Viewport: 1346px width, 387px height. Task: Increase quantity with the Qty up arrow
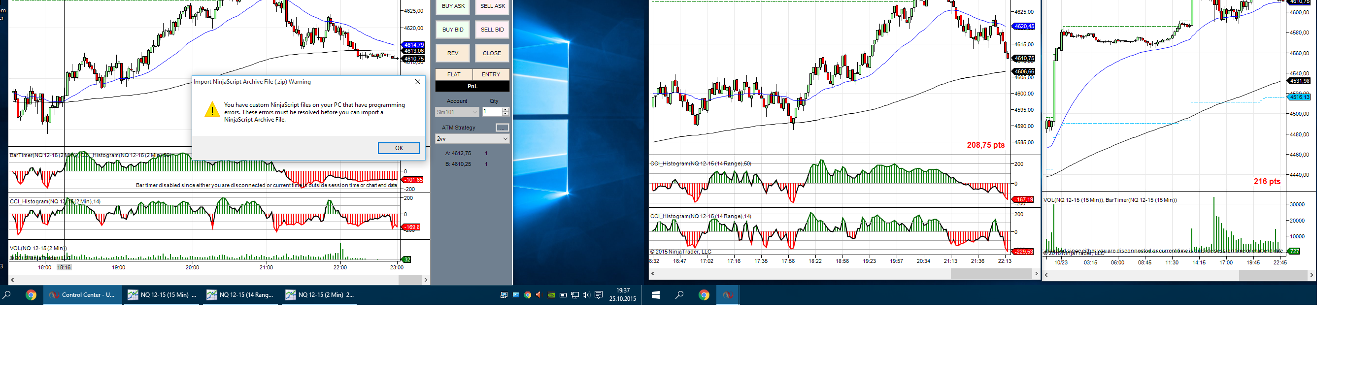[x=505, y=110]
